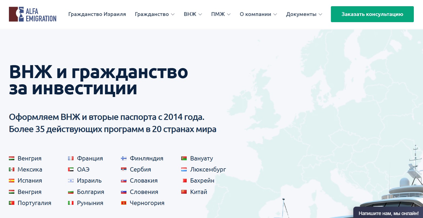Click the Israel flag icon
Screen dimensions: 423x218
pos(71,180)
